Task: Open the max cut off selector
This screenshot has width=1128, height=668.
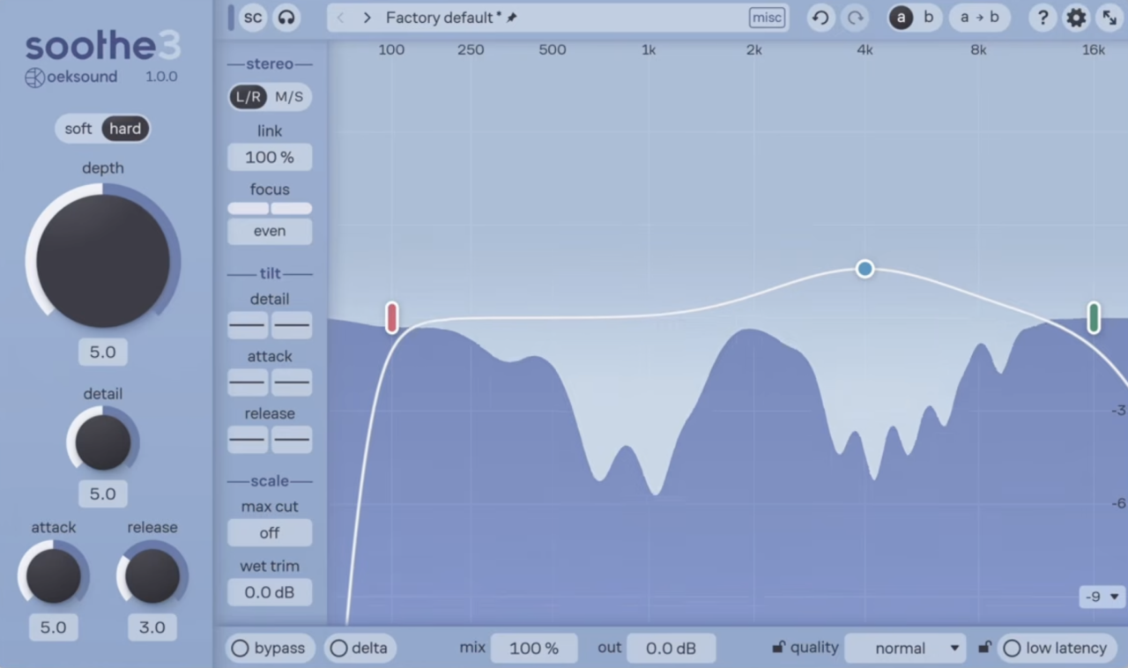Action: (x=270, y=533)
